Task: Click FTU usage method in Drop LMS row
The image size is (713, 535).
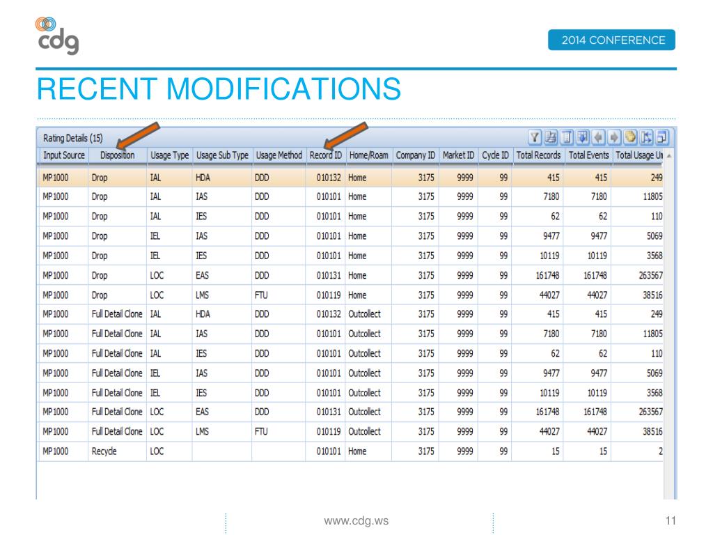Action: coord(261,295)
